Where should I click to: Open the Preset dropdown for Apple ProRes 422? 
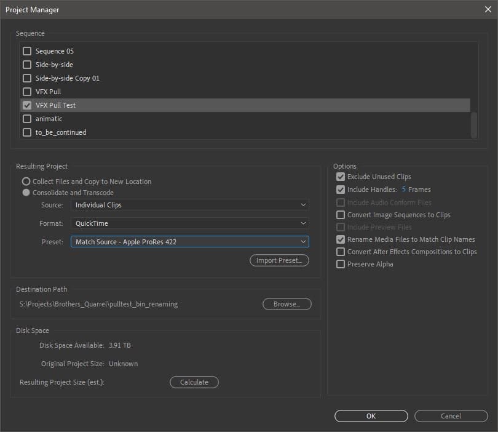coord(190,242)
